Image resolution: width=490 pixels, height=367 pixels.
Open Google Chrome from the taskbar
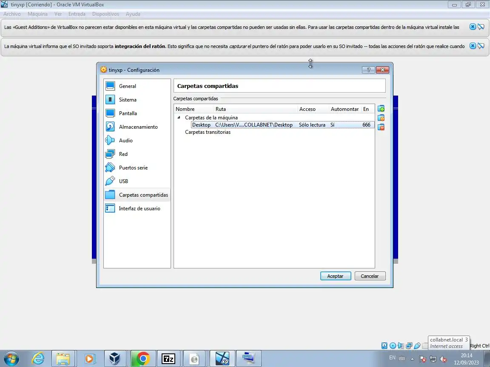click(143, 358)
